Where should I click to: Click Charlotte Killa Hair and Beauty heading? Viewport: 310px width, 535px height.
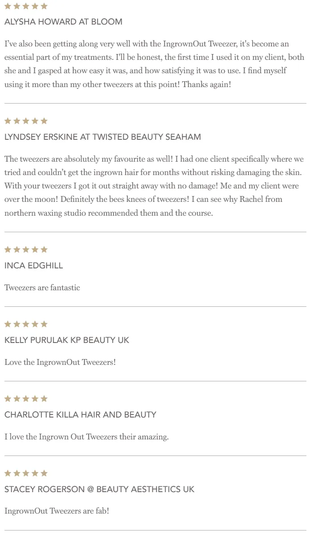pyautogui.click(x=80, y=415)
